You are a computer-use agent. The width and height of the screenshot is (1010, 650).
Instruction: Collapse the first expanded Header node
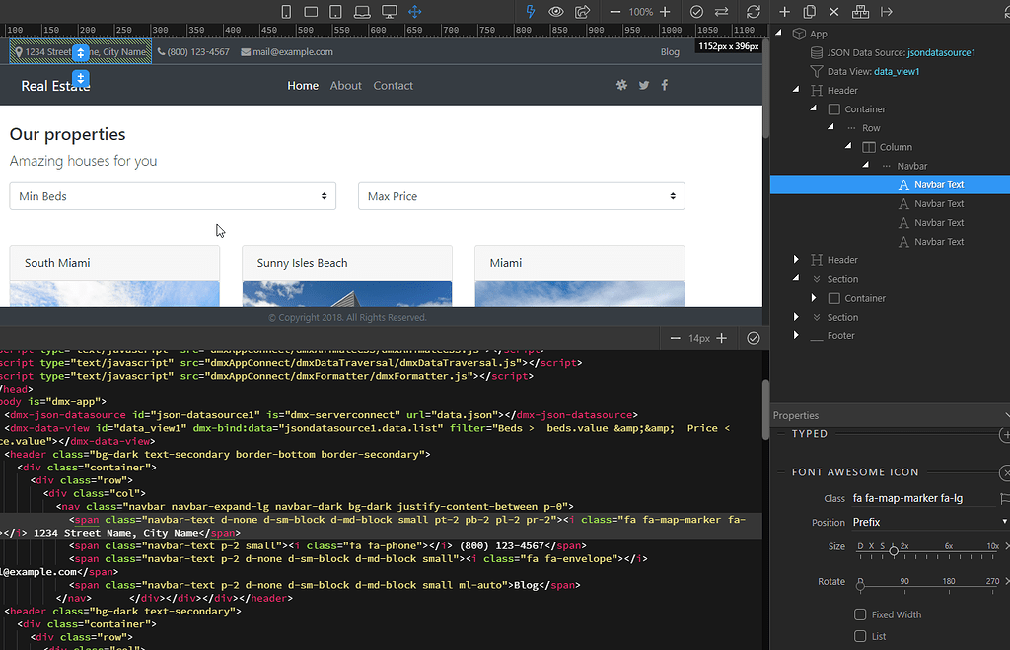coord(796,90)
